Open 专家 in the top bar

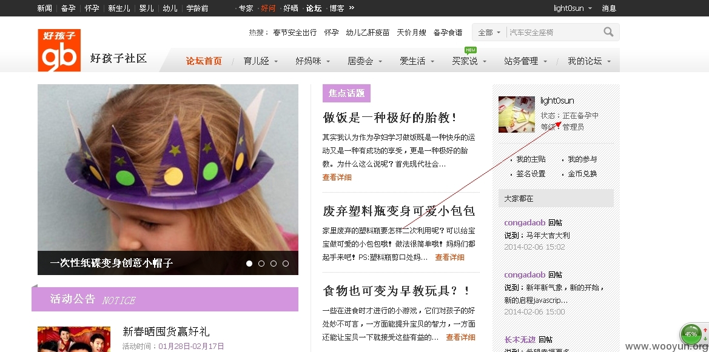click(x=246, y=8)
